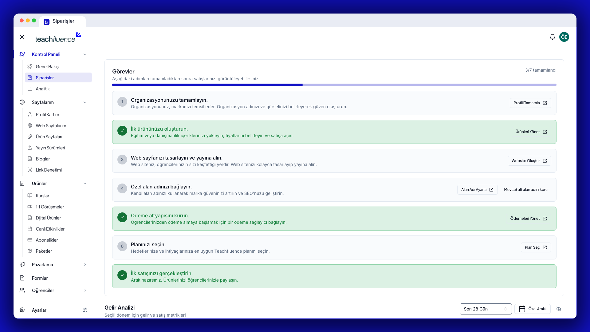The width and height of the screenshot is (590, 332).
Task: Click the ÖE user avatar
Action: pyautogui.click(x=564, y=37)
